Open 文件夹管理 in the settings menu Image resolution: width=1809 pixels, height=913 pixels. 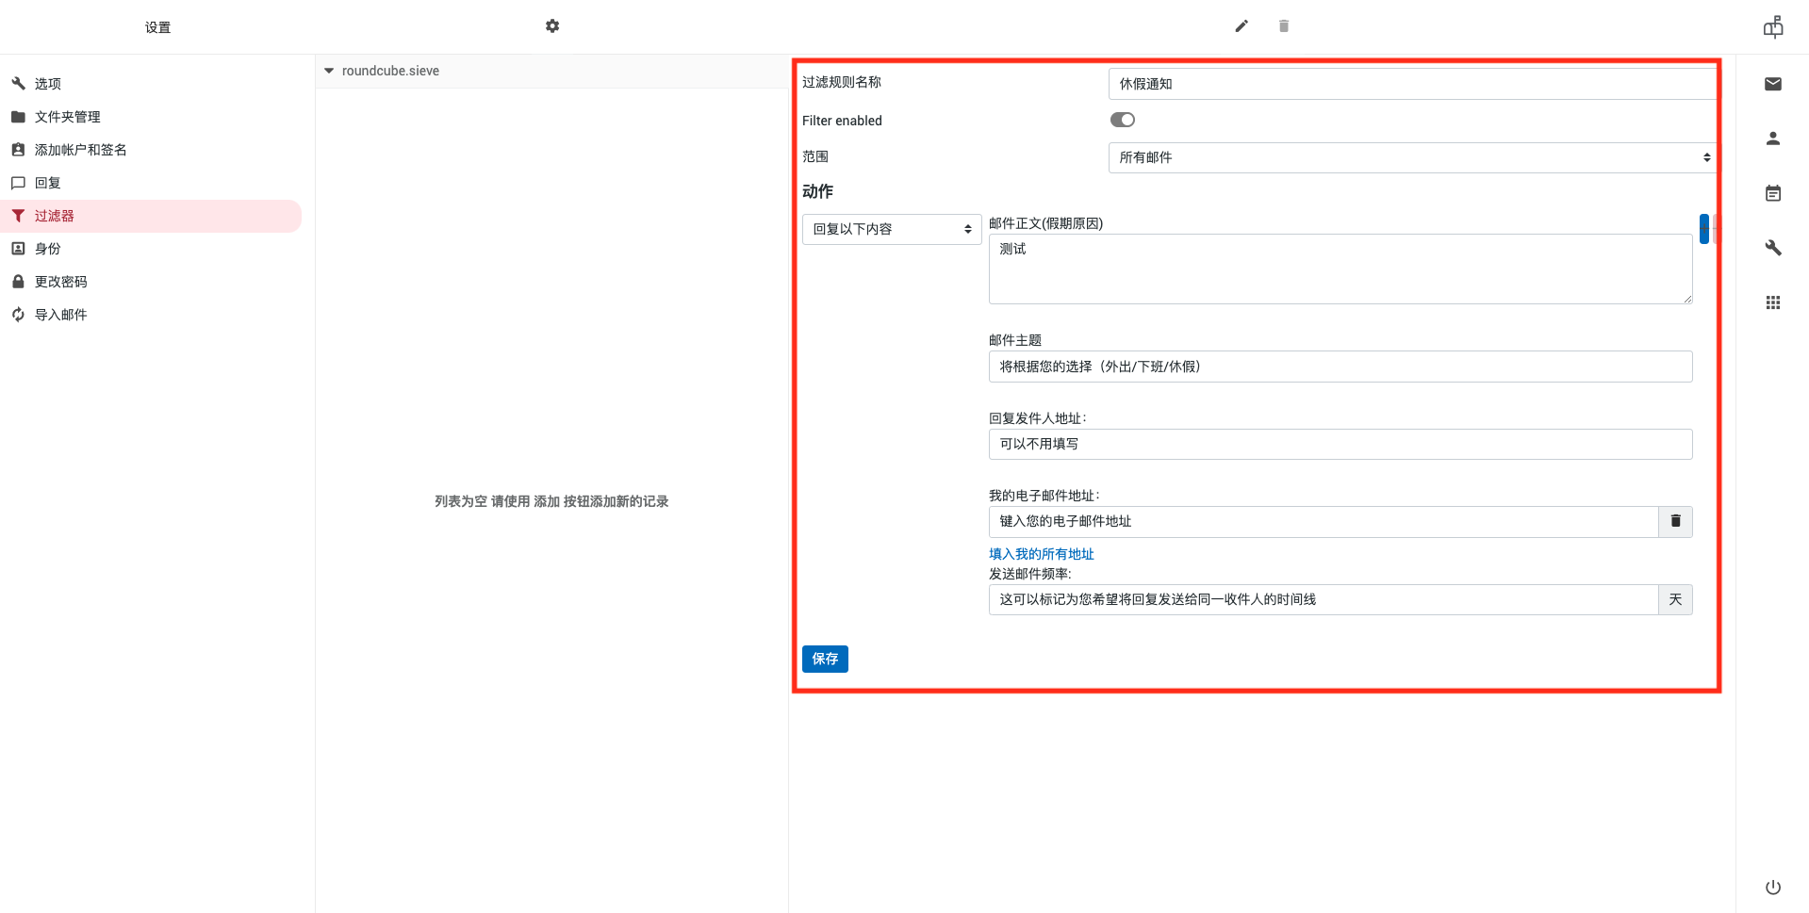67,117
